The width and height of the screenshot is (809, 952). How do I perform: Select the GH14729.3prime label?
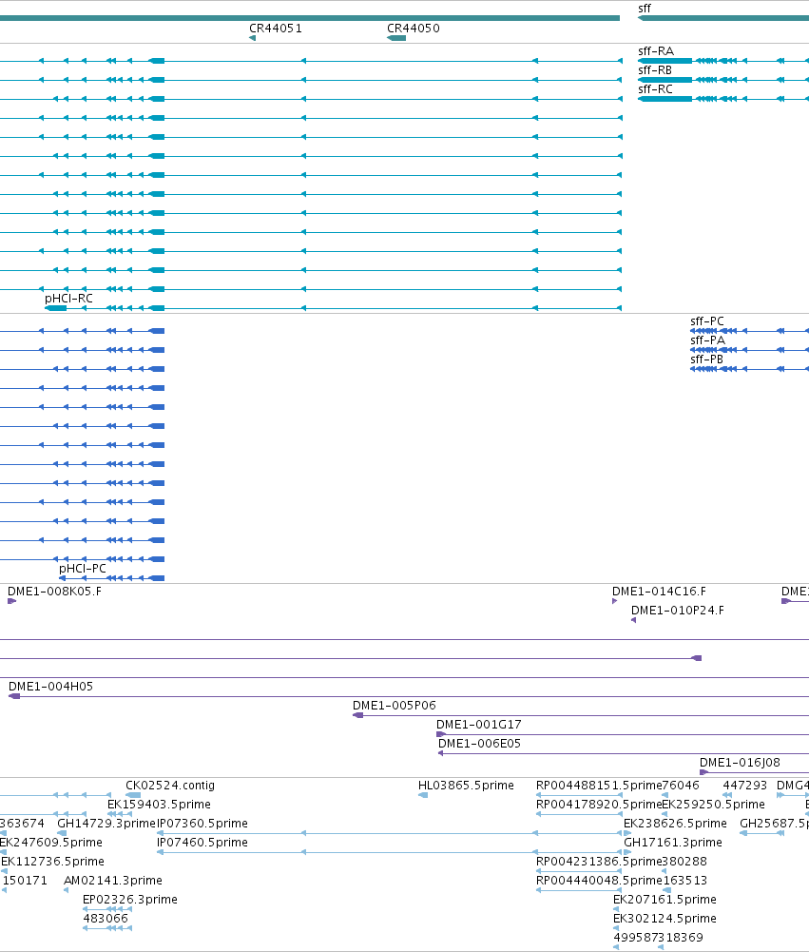(x=106, y=824)
